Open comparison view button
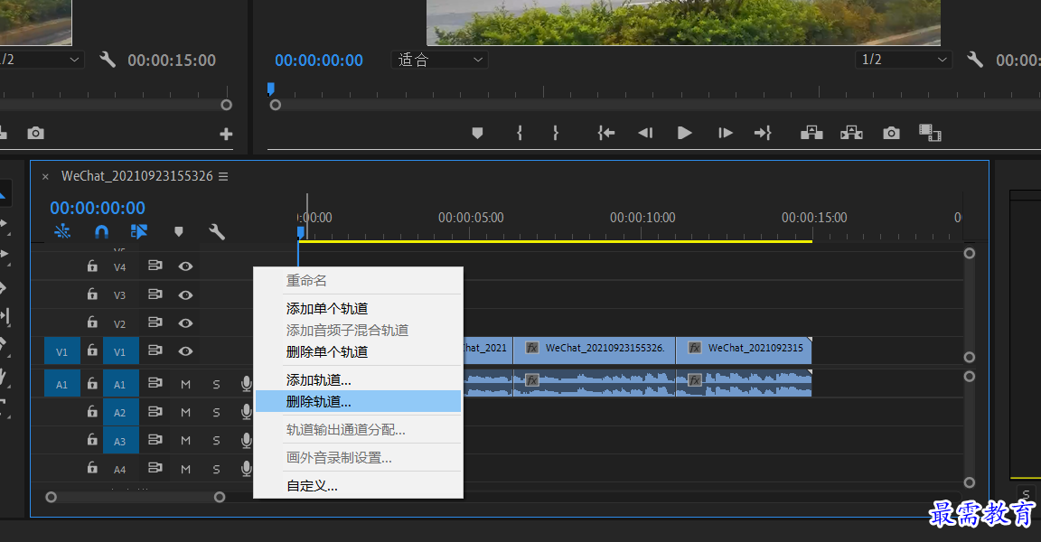1041x542 pixels. point(930,134)
